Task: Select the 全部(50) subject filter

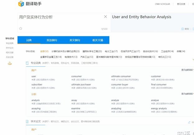Action: (44, 51)
